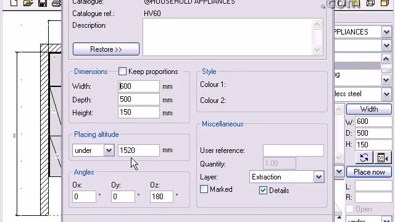This screenshot has width=395, height=222.
Task: Click the Width 600 field in Dimensions
Action: click(x=139, y=86)
